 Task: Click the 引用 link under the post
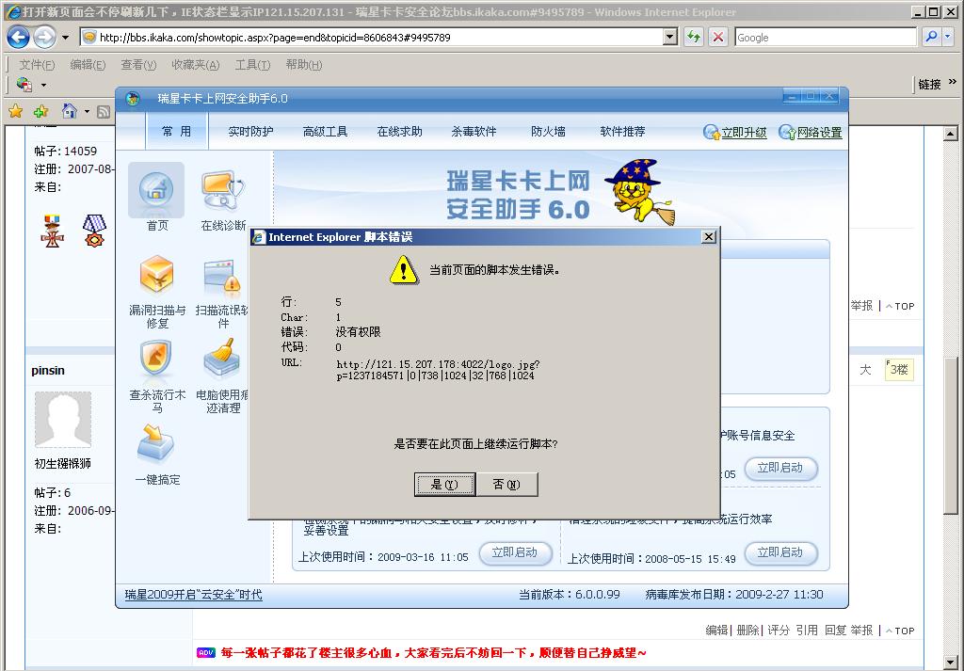coord(807,630)
